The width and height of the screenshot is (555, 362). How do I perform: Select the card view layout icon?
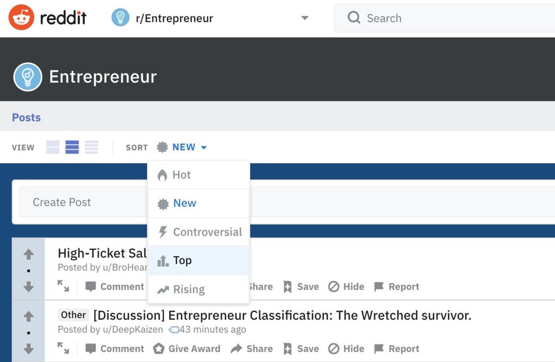(x=53, y=147)
